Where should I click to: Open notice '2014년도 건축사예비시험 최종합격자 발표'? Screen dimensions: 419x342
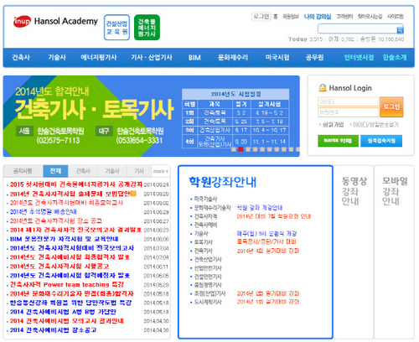click(70, 257)
